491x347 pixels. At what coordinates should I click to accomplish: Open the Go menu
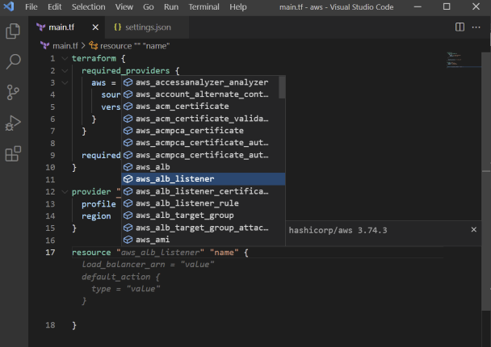click(x=149, y=7)
